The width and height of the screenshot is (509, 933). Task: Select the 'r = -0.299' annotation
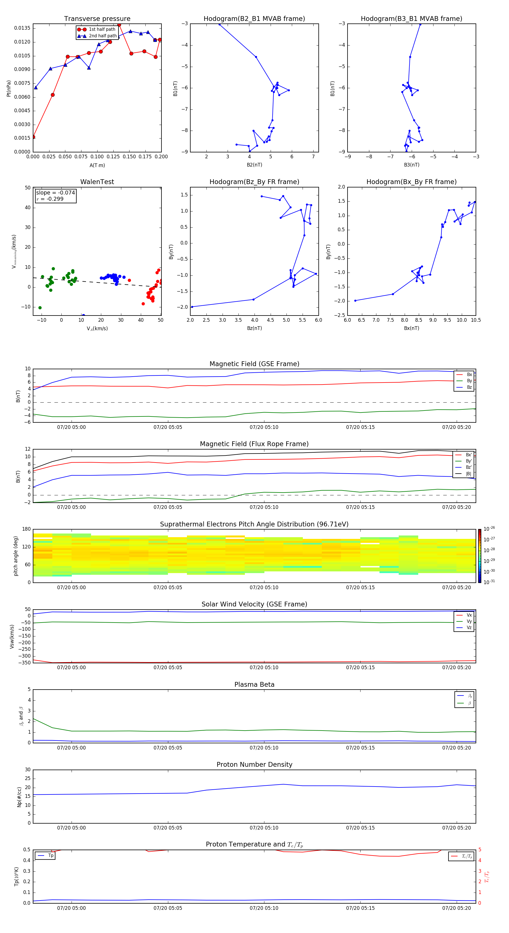pyautogui.click(x=50, y=199)
